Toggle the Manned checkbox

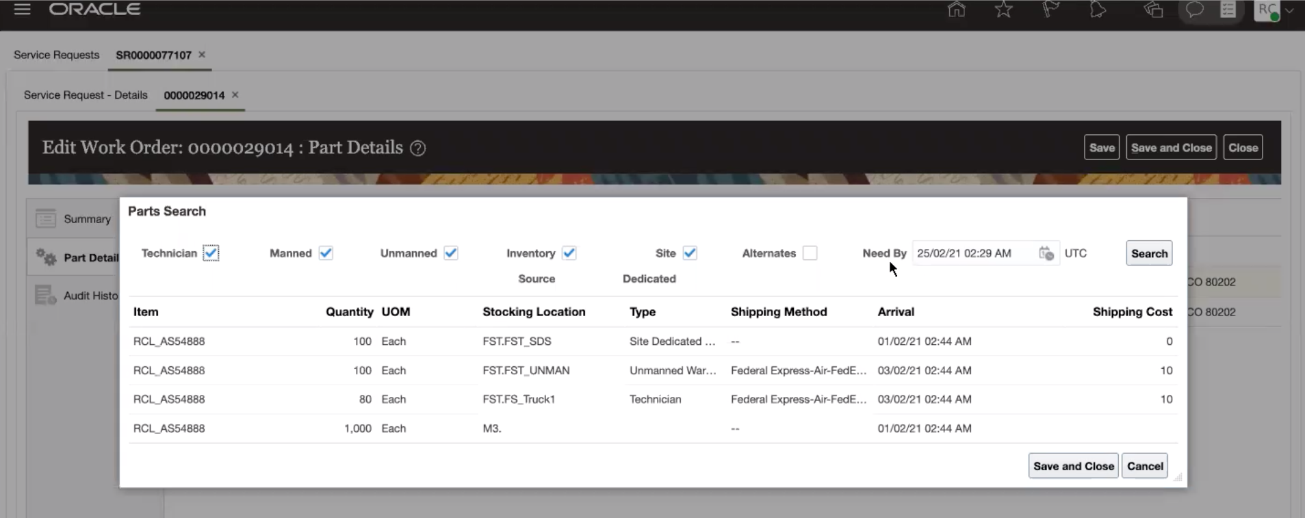coord(326,253)
